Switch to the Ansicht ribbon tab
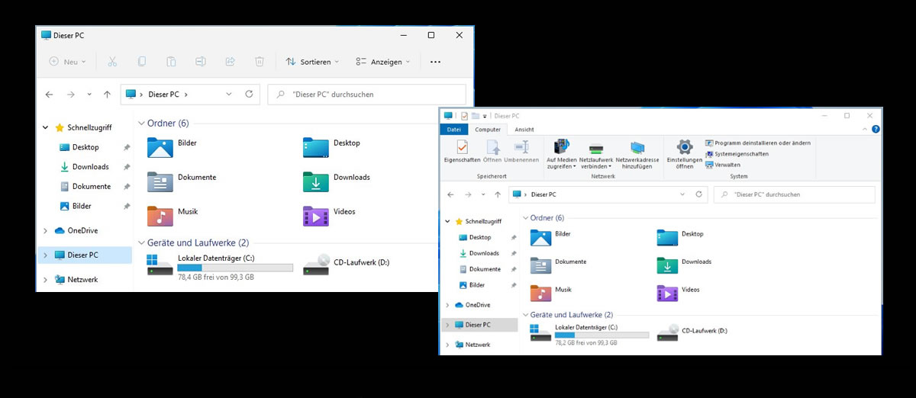The image size is (916, 398). (x=524, y=130)
